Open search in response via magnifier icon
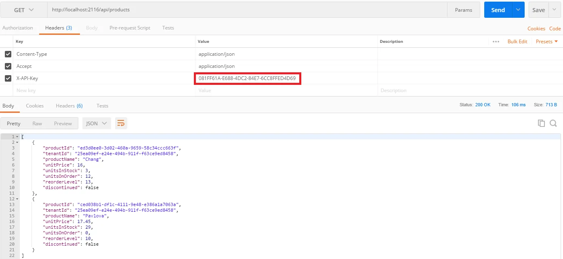 point(553,123)
